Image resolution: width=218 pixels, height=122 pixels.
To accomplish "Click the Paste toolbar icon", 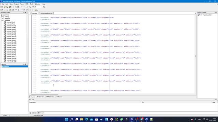I will pos(18,7).
